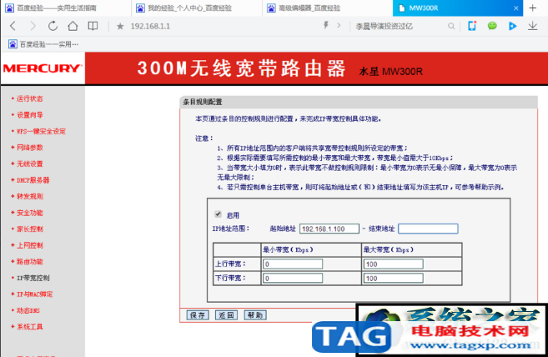548x357 pixels.
Task: Click the Baidu paw bookmark in bookmarks bar
Action: click(13, 44)
